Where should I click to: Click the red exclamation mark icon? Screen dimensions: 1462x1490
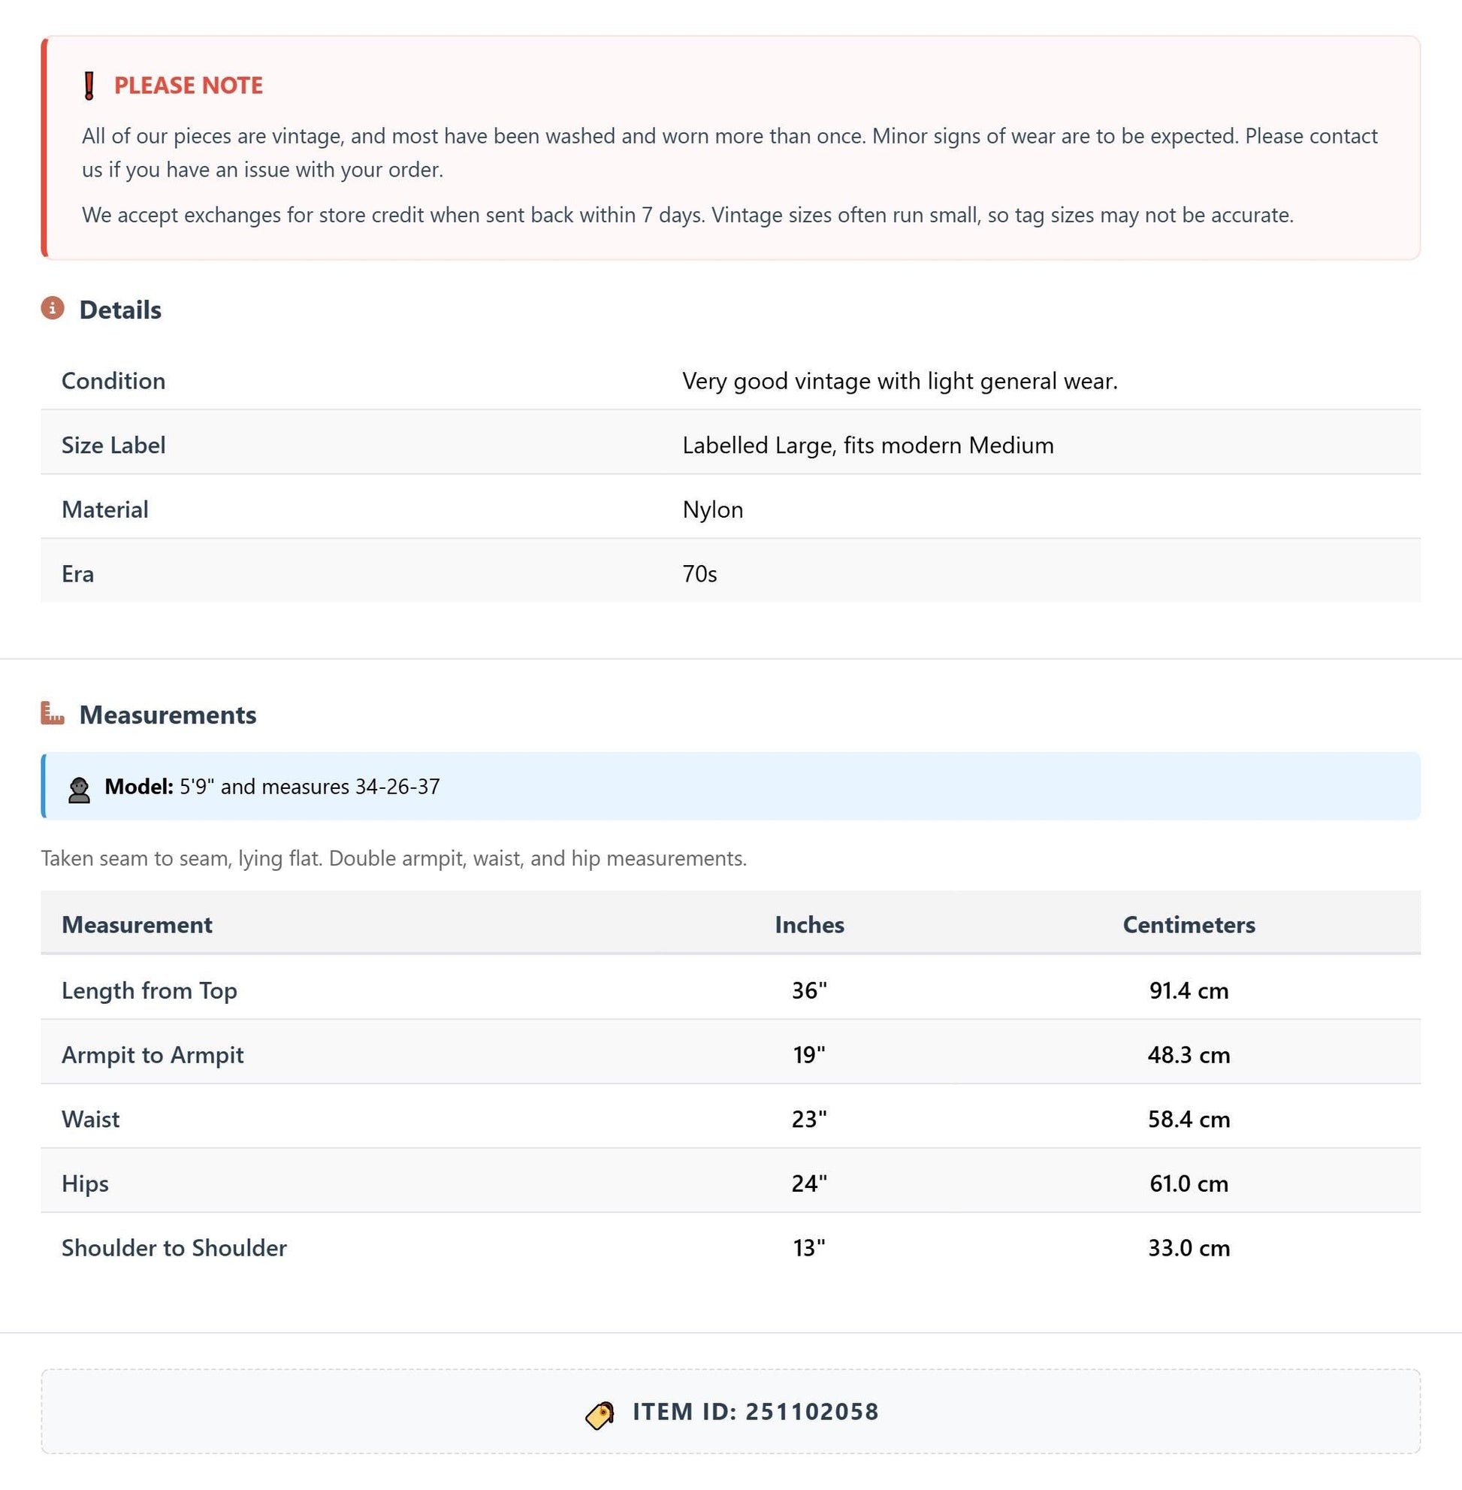89,85
